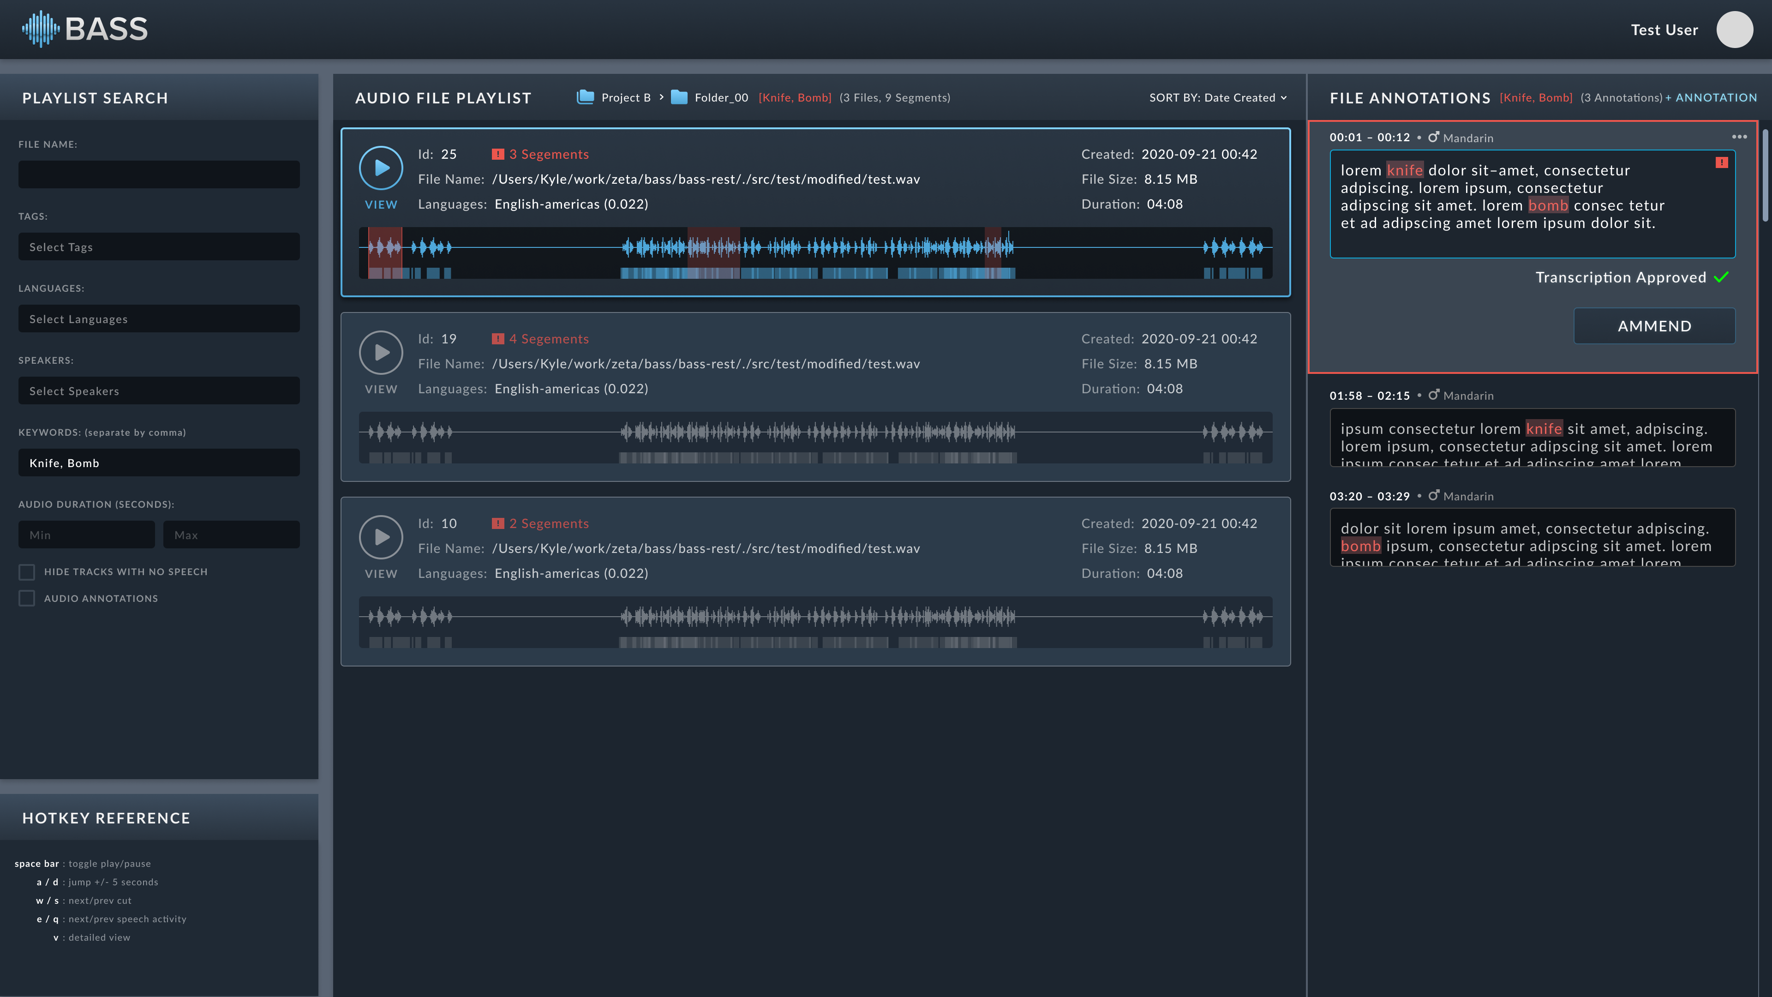Click red alert icon in first transcription box

[1721, 162]
